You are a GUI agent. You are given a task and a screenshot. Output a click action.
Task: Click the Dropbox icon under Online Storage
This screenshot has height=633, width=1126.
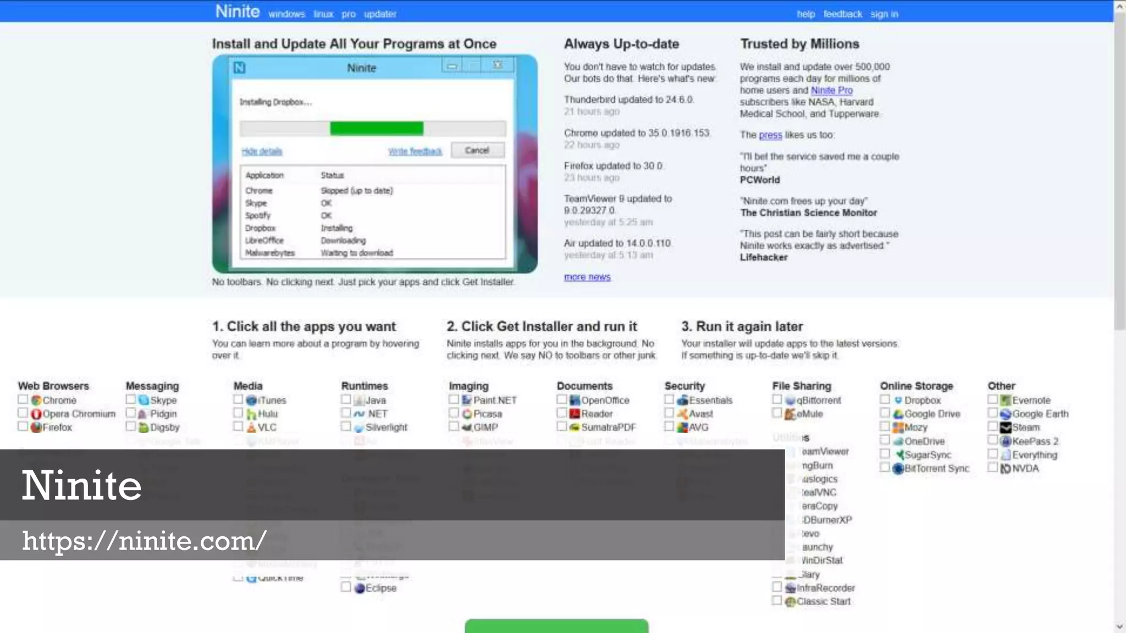pyautogui.click(x=898, y=400)
